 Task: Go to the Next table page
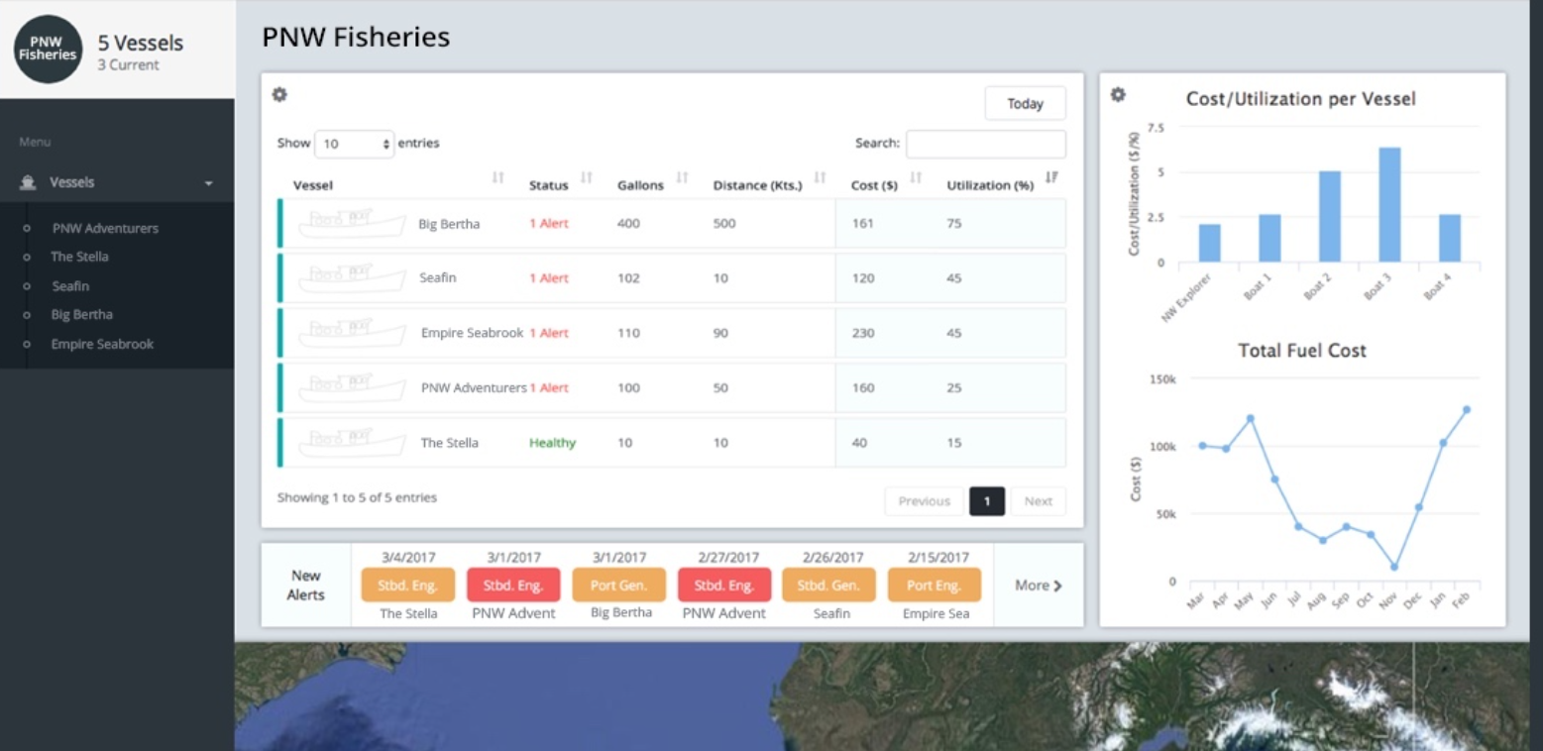[x=1038, y=501]
